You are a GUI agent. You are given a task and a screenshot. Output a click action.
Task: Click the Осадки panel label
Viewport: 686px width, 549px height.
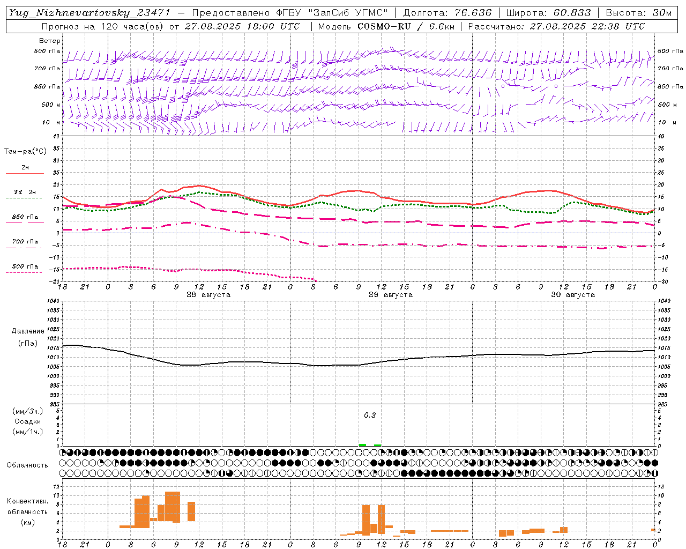click(x=28, y=421)
